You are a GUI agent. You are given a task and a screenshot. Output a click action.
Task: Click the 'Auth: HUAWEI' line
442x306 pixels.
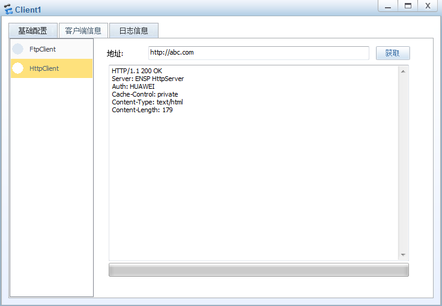pos(133,86)
